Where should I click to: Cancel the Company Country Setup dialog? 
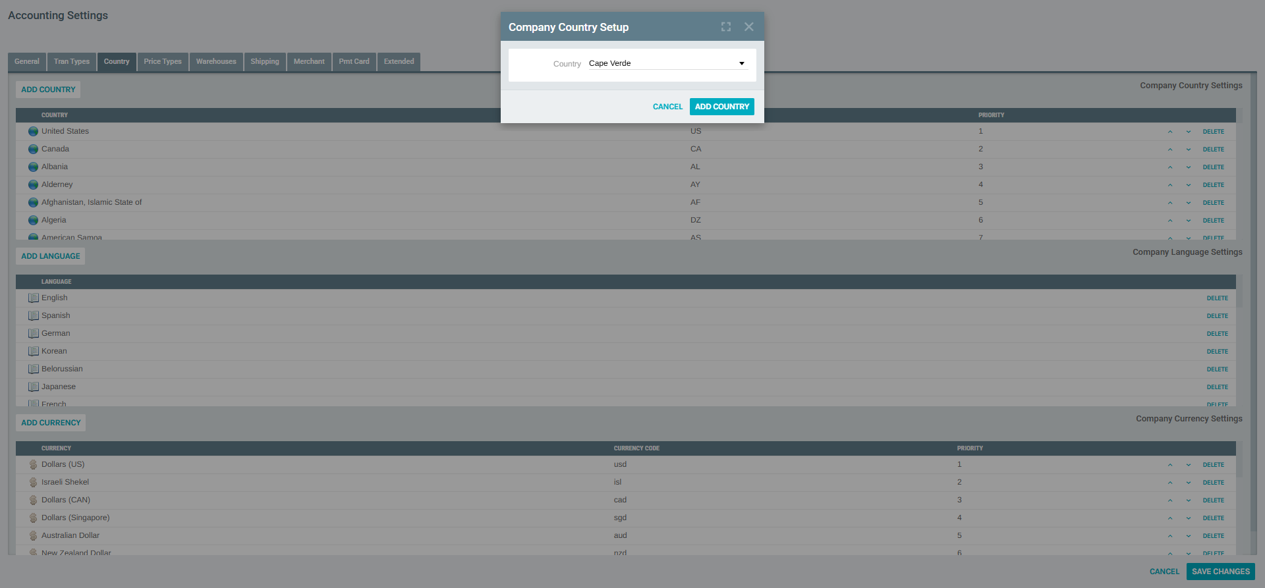click(667, 107)
